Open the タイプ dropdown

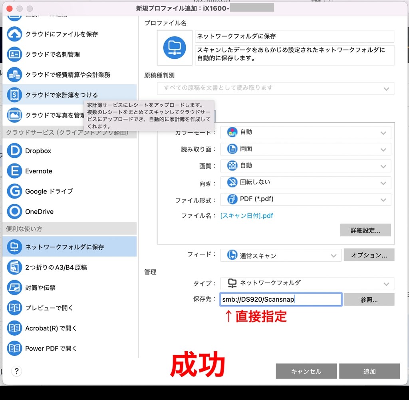(x=307, y=283)
